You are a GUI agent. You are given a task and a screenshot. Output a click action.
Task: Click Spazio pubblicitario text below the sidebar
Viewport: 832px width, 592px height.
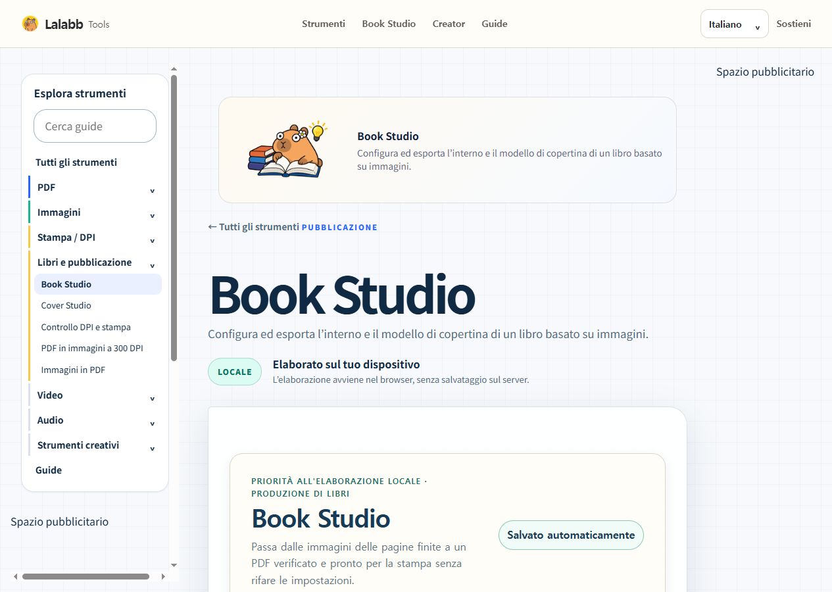(x=59, y=522)
